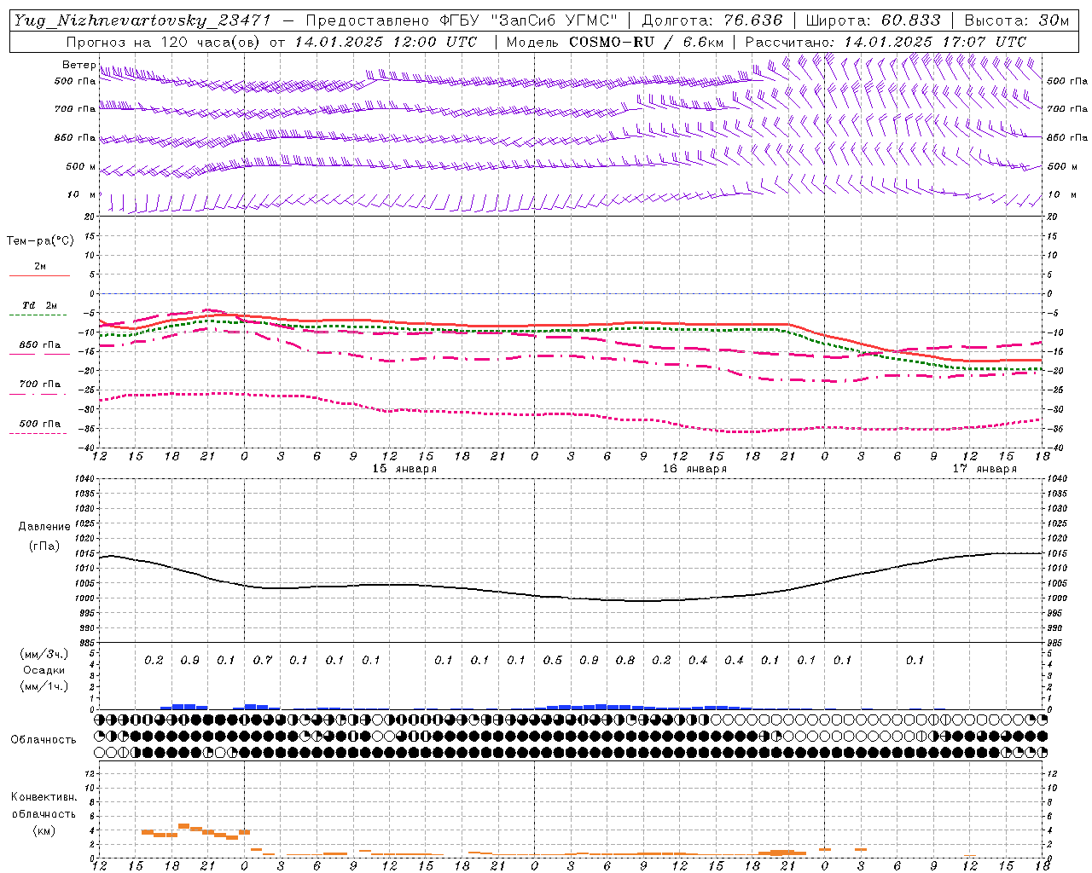1092x873 pixels.
Task: Click the 15 января date label
Action: tap(405, 469)
